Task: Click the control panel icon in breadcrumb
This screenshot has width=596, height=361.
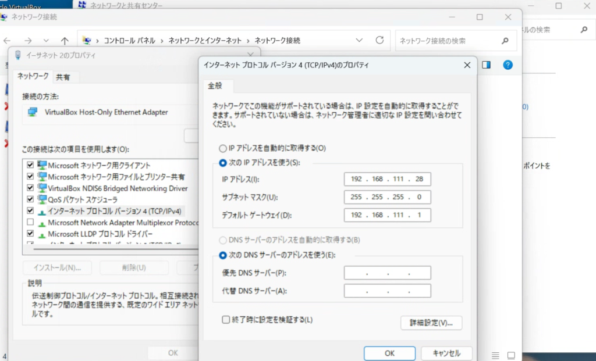Action: click(x=87, y=41)
